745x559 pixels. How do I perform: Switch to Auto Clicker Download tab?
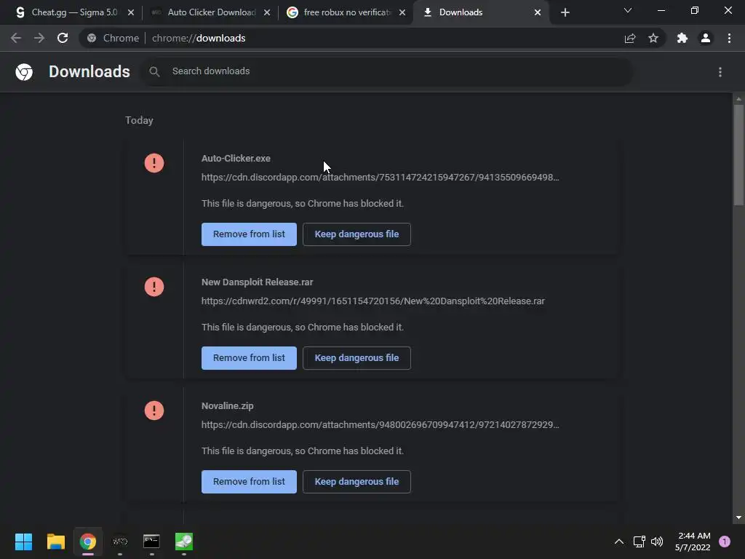(212, 12)
